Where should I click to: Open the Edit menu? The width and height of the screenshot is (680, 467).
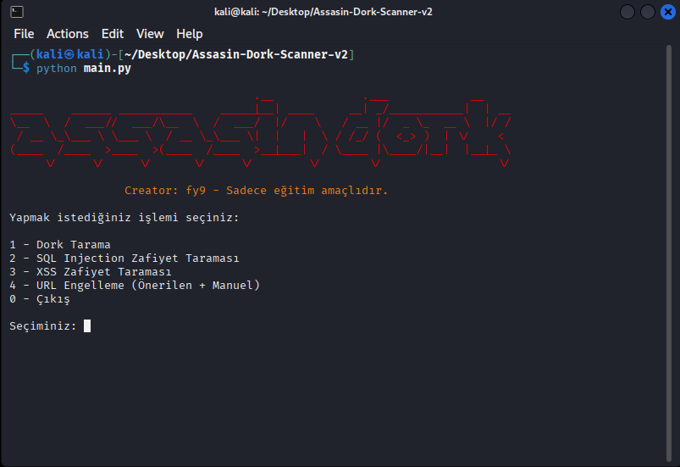pos(113,34)
